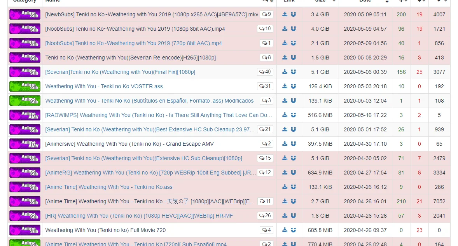Open RADWIMPS Is There Still Anything title link
Image resolution: width=458 pixels, height=246 pixels.
click(159, 115)
